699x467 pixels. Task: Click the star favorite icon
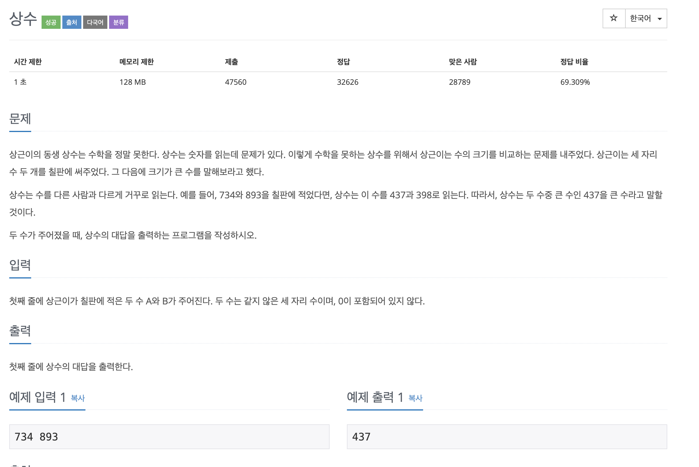click(x=614, y=18)
